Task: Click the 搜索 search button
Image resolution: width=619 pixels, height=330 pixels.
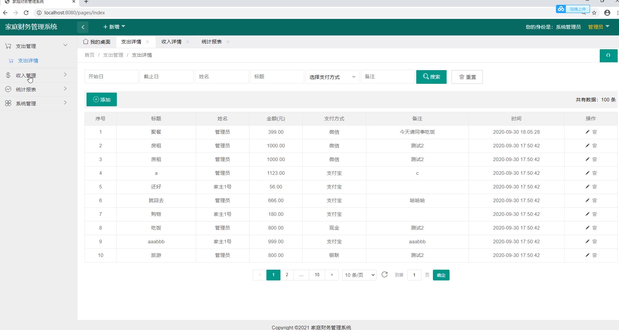Action: [431, 77]
